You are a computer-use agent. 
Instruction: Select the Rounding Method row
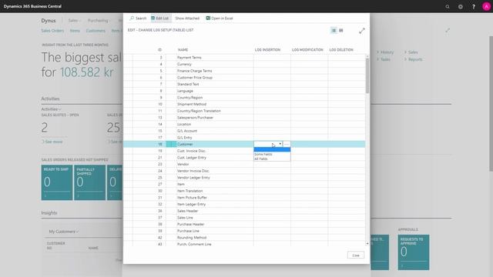point(244,238)
